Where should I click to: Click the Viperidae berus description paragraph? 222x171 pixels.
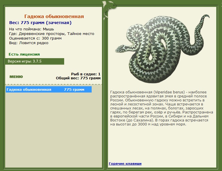pos(162,108)
